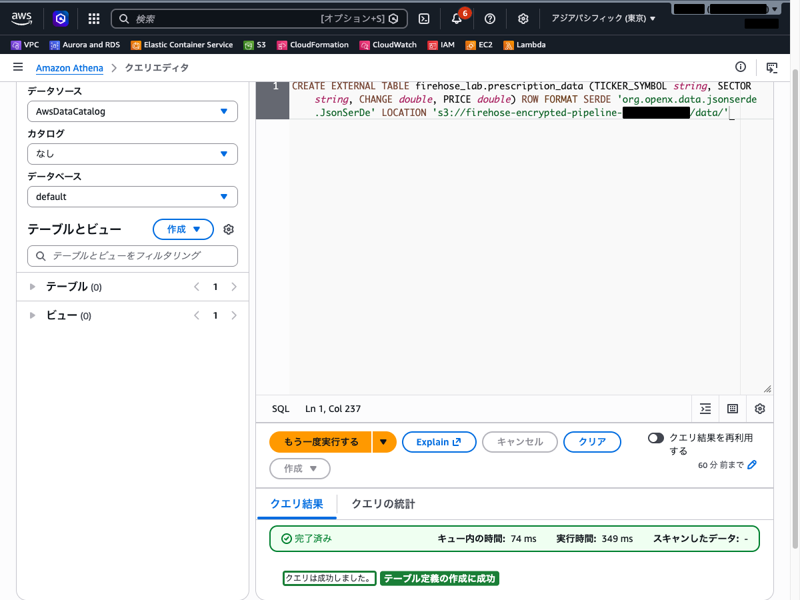The width and height of the screenshot is (800, 600).
Task: Open the EC2 bookmark
Action: pos(479,45)
